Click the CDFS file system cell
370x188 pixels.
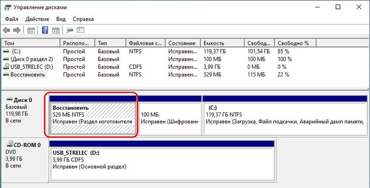click(136, 67)
